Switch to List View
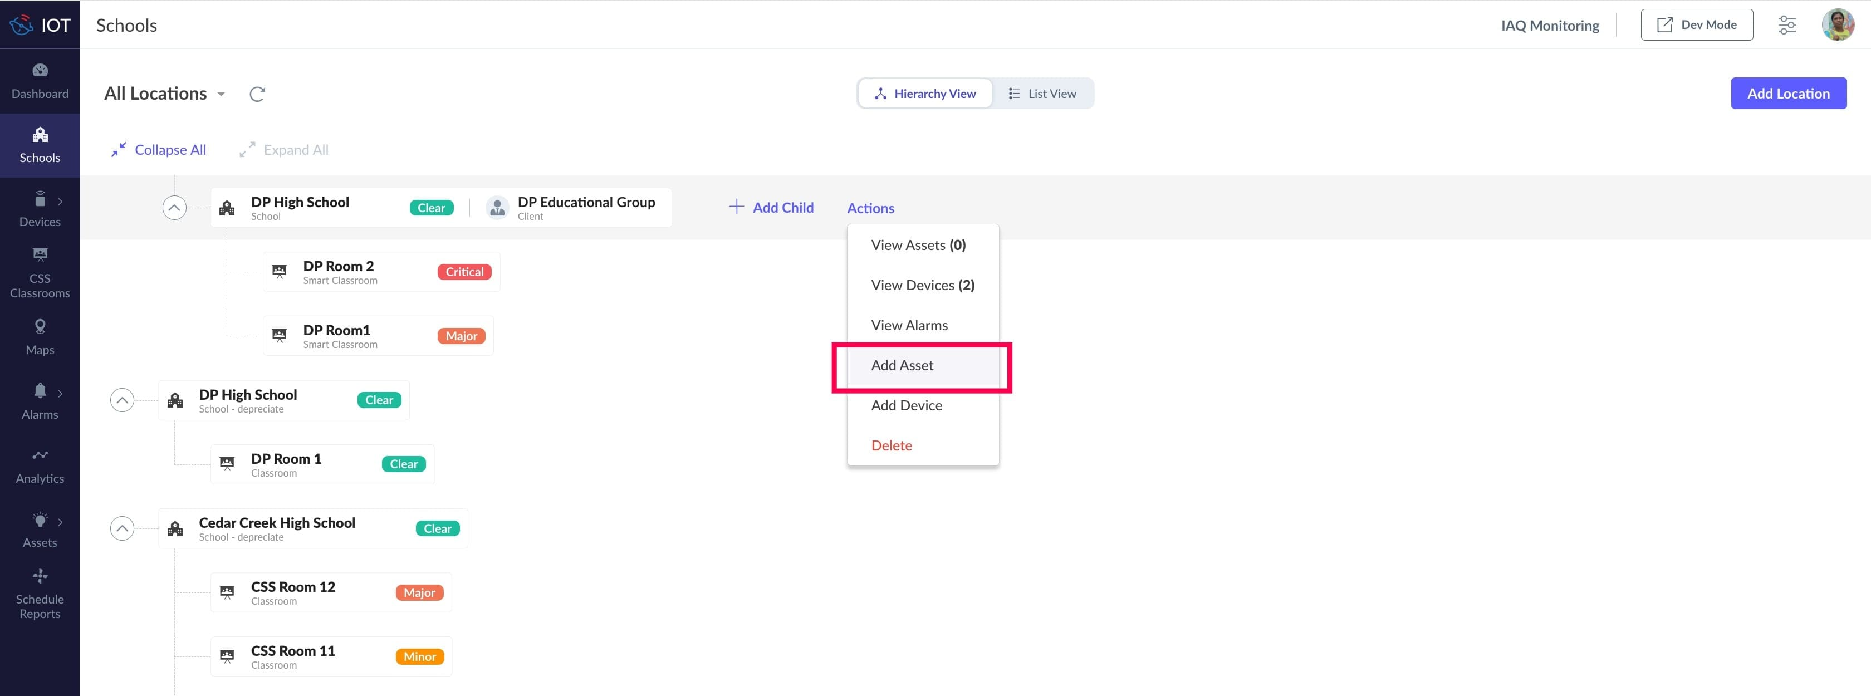This screenshot has width=1871, height=696. 1042,94
